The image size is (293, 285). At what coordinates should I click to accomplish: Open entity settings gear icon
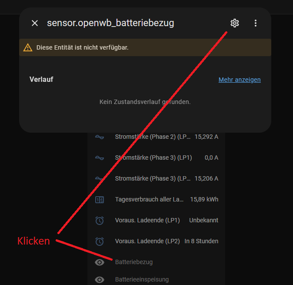[235, 23]
